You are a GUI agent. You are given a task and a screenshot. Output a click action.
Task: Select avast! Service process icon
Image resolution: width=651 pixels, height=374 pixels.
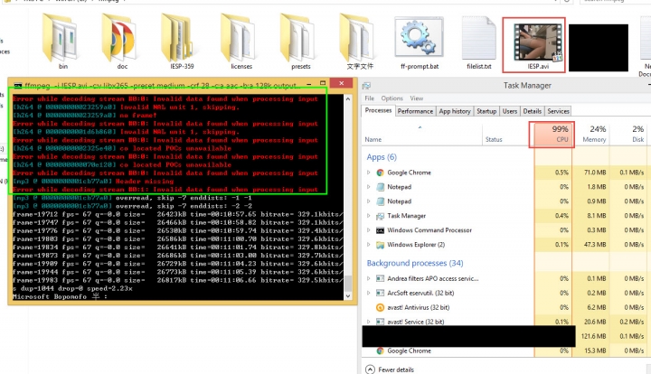click(x=380, y=322)
